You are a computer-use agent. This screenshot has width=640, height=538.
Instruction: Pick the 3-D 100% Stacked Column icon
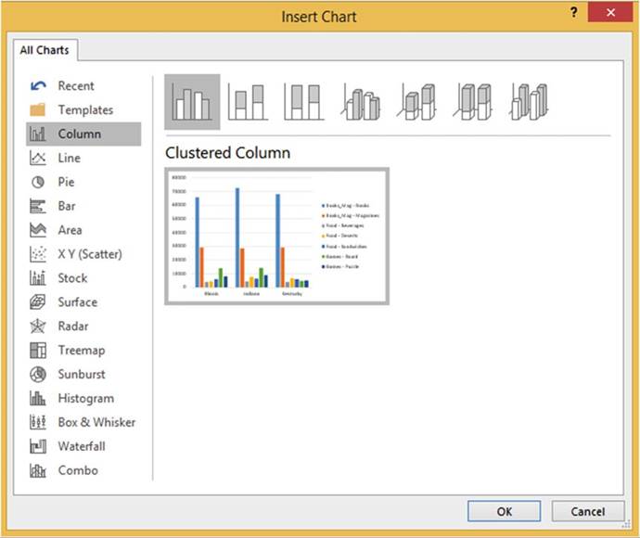coord(475,102)
